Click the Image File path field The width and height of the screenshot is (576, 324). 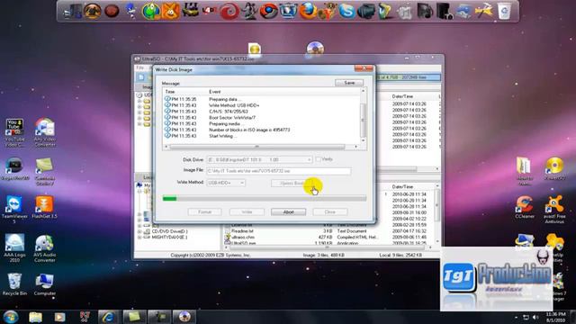pyautogui.click(x=278, y=171)
